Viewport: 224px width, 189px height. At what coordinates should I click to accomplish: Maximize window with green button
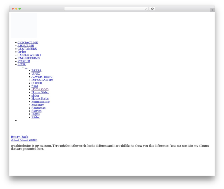20,8
